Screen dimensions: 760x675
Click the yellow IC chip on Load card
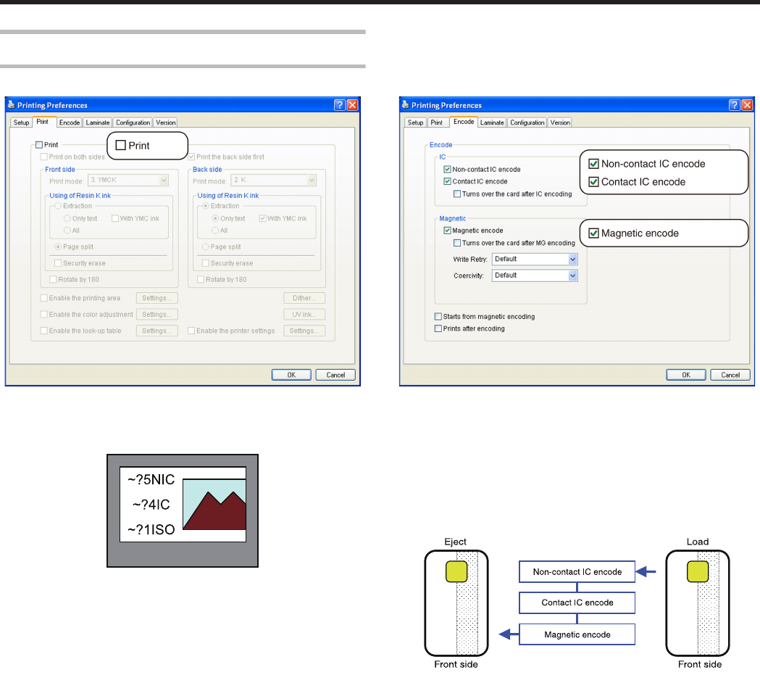(698, 571)
